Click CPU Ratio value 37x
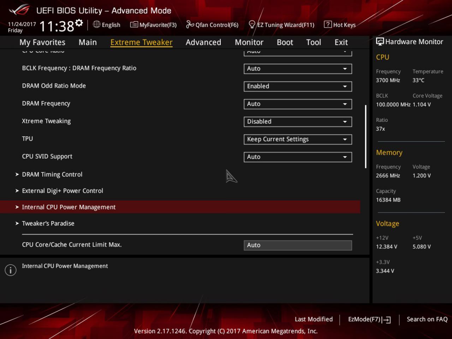This screenshot has height=339, width=452. coord(380,129)
